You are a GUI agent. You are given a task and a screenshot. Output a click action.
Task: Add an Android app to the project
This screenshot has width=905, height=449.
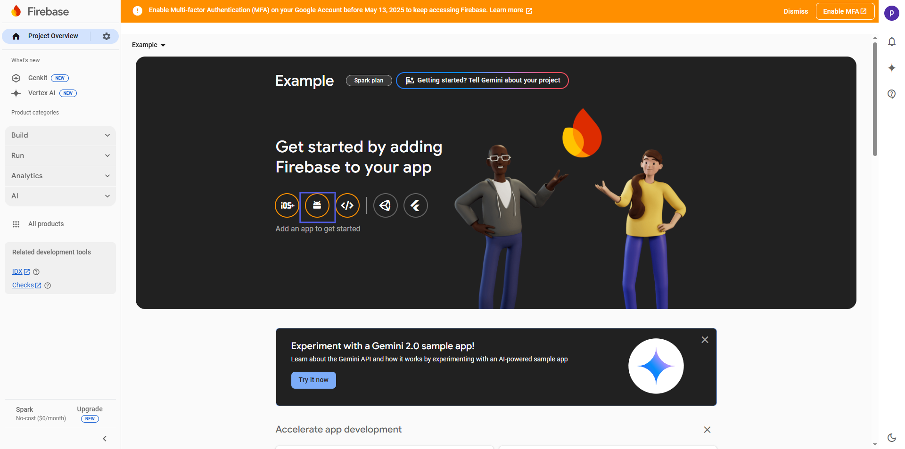pyautogui.click(x=317, y=205)
